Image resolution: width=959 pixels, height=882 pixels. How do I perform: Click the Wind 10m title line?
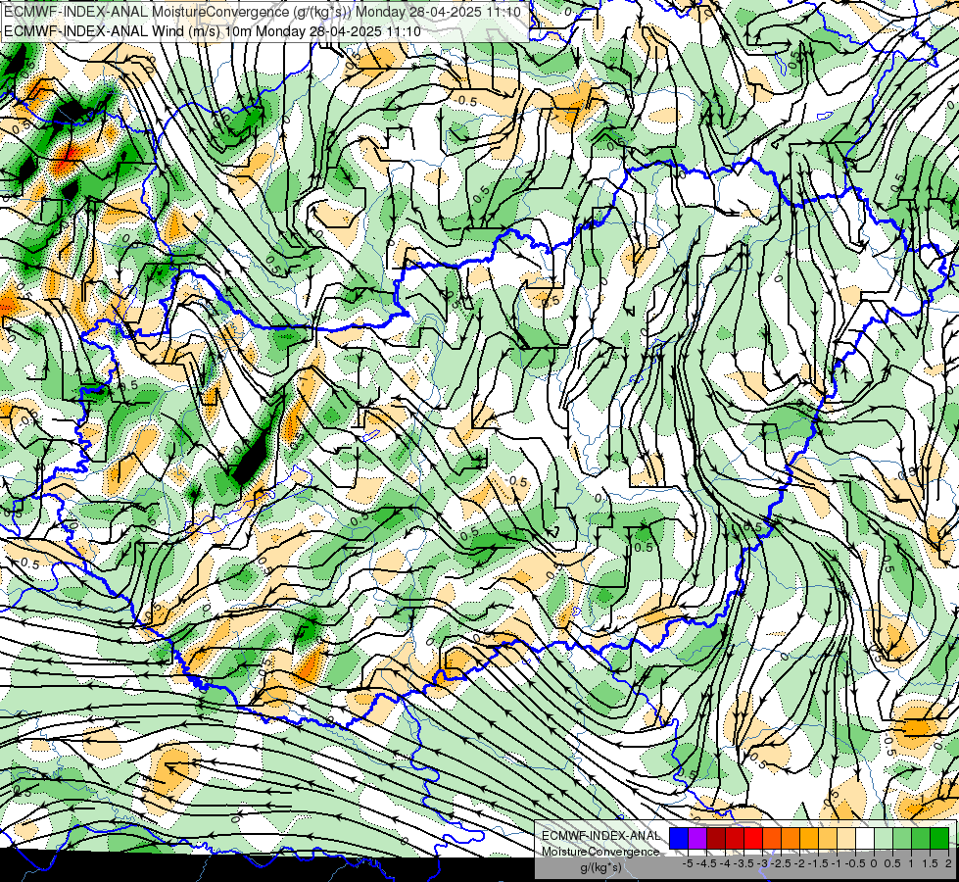212,30
